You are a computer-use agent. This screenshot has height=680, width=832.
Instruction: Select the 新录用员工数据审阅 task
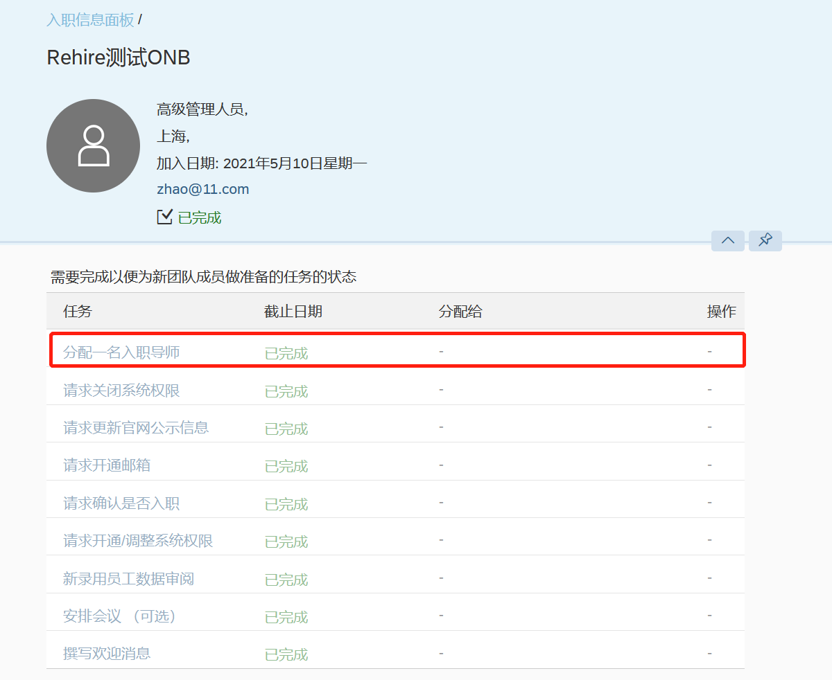128,579
